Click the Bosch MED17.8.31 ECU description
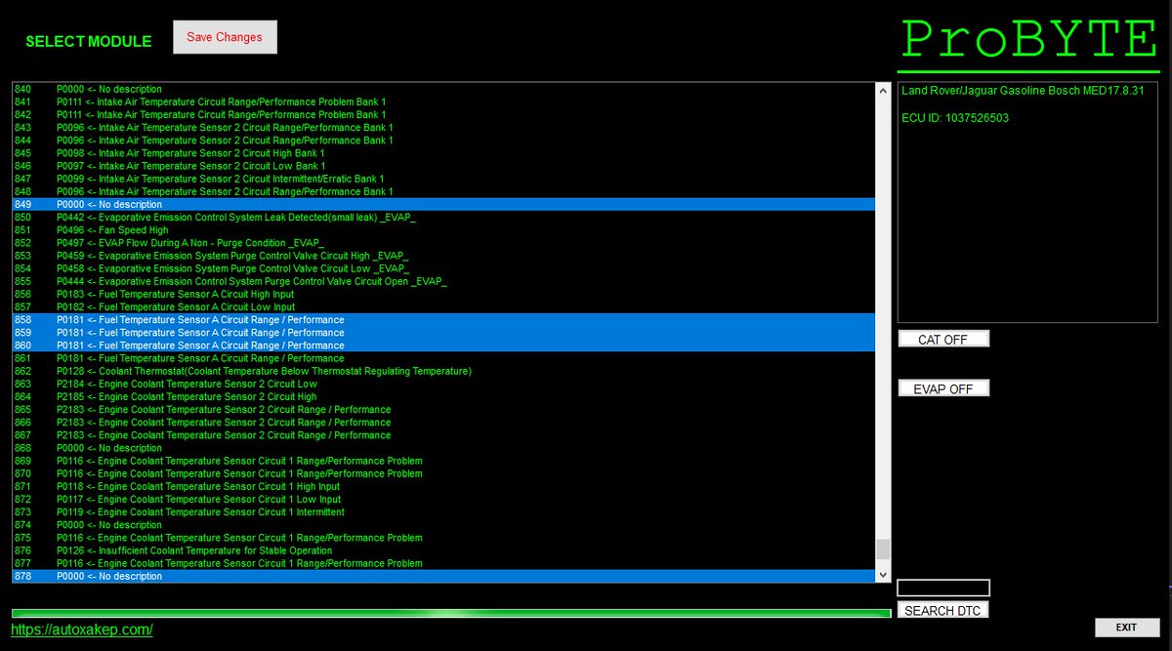This screenshot has height=651, width=1172. tap(1023, 91)
